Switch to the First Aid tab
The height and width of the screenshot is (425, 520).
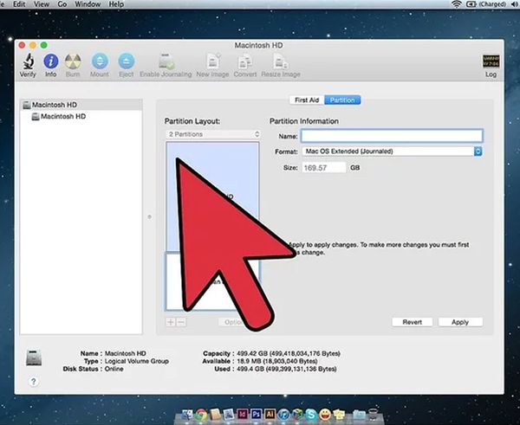point(308,100)
